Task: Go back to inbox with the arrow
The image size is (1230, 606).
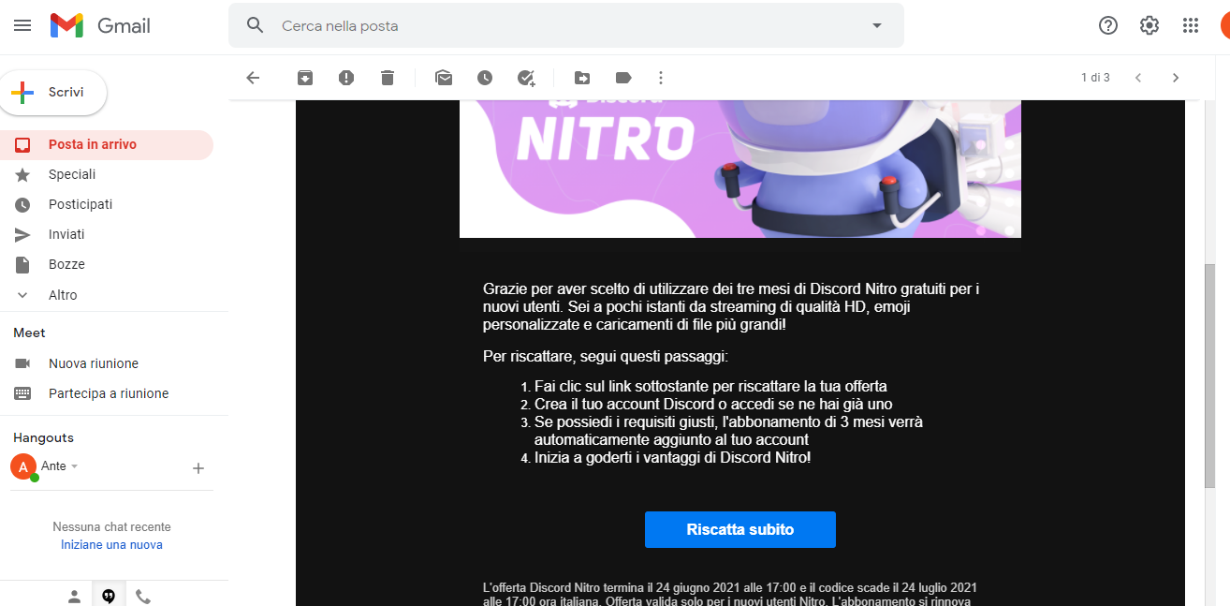Action: point(253,78)
